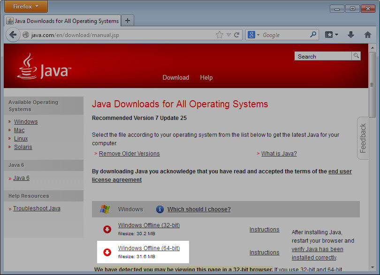Image resolution: width=380 pixels, height=275 pixels.
Task: Click the magnifier in the Google search box
Action: click(313, 35)
